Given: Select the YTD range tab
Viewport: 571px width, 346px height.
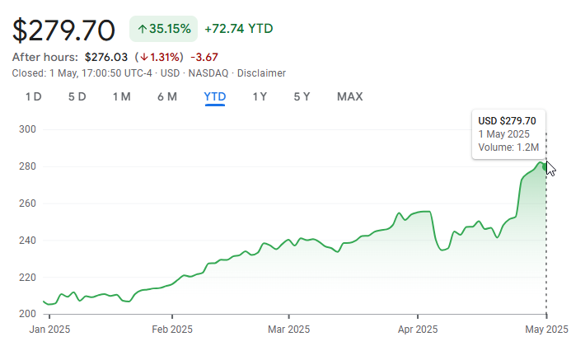Looking at the screenshot, I should pyautogui.click(x=215, y=97).
